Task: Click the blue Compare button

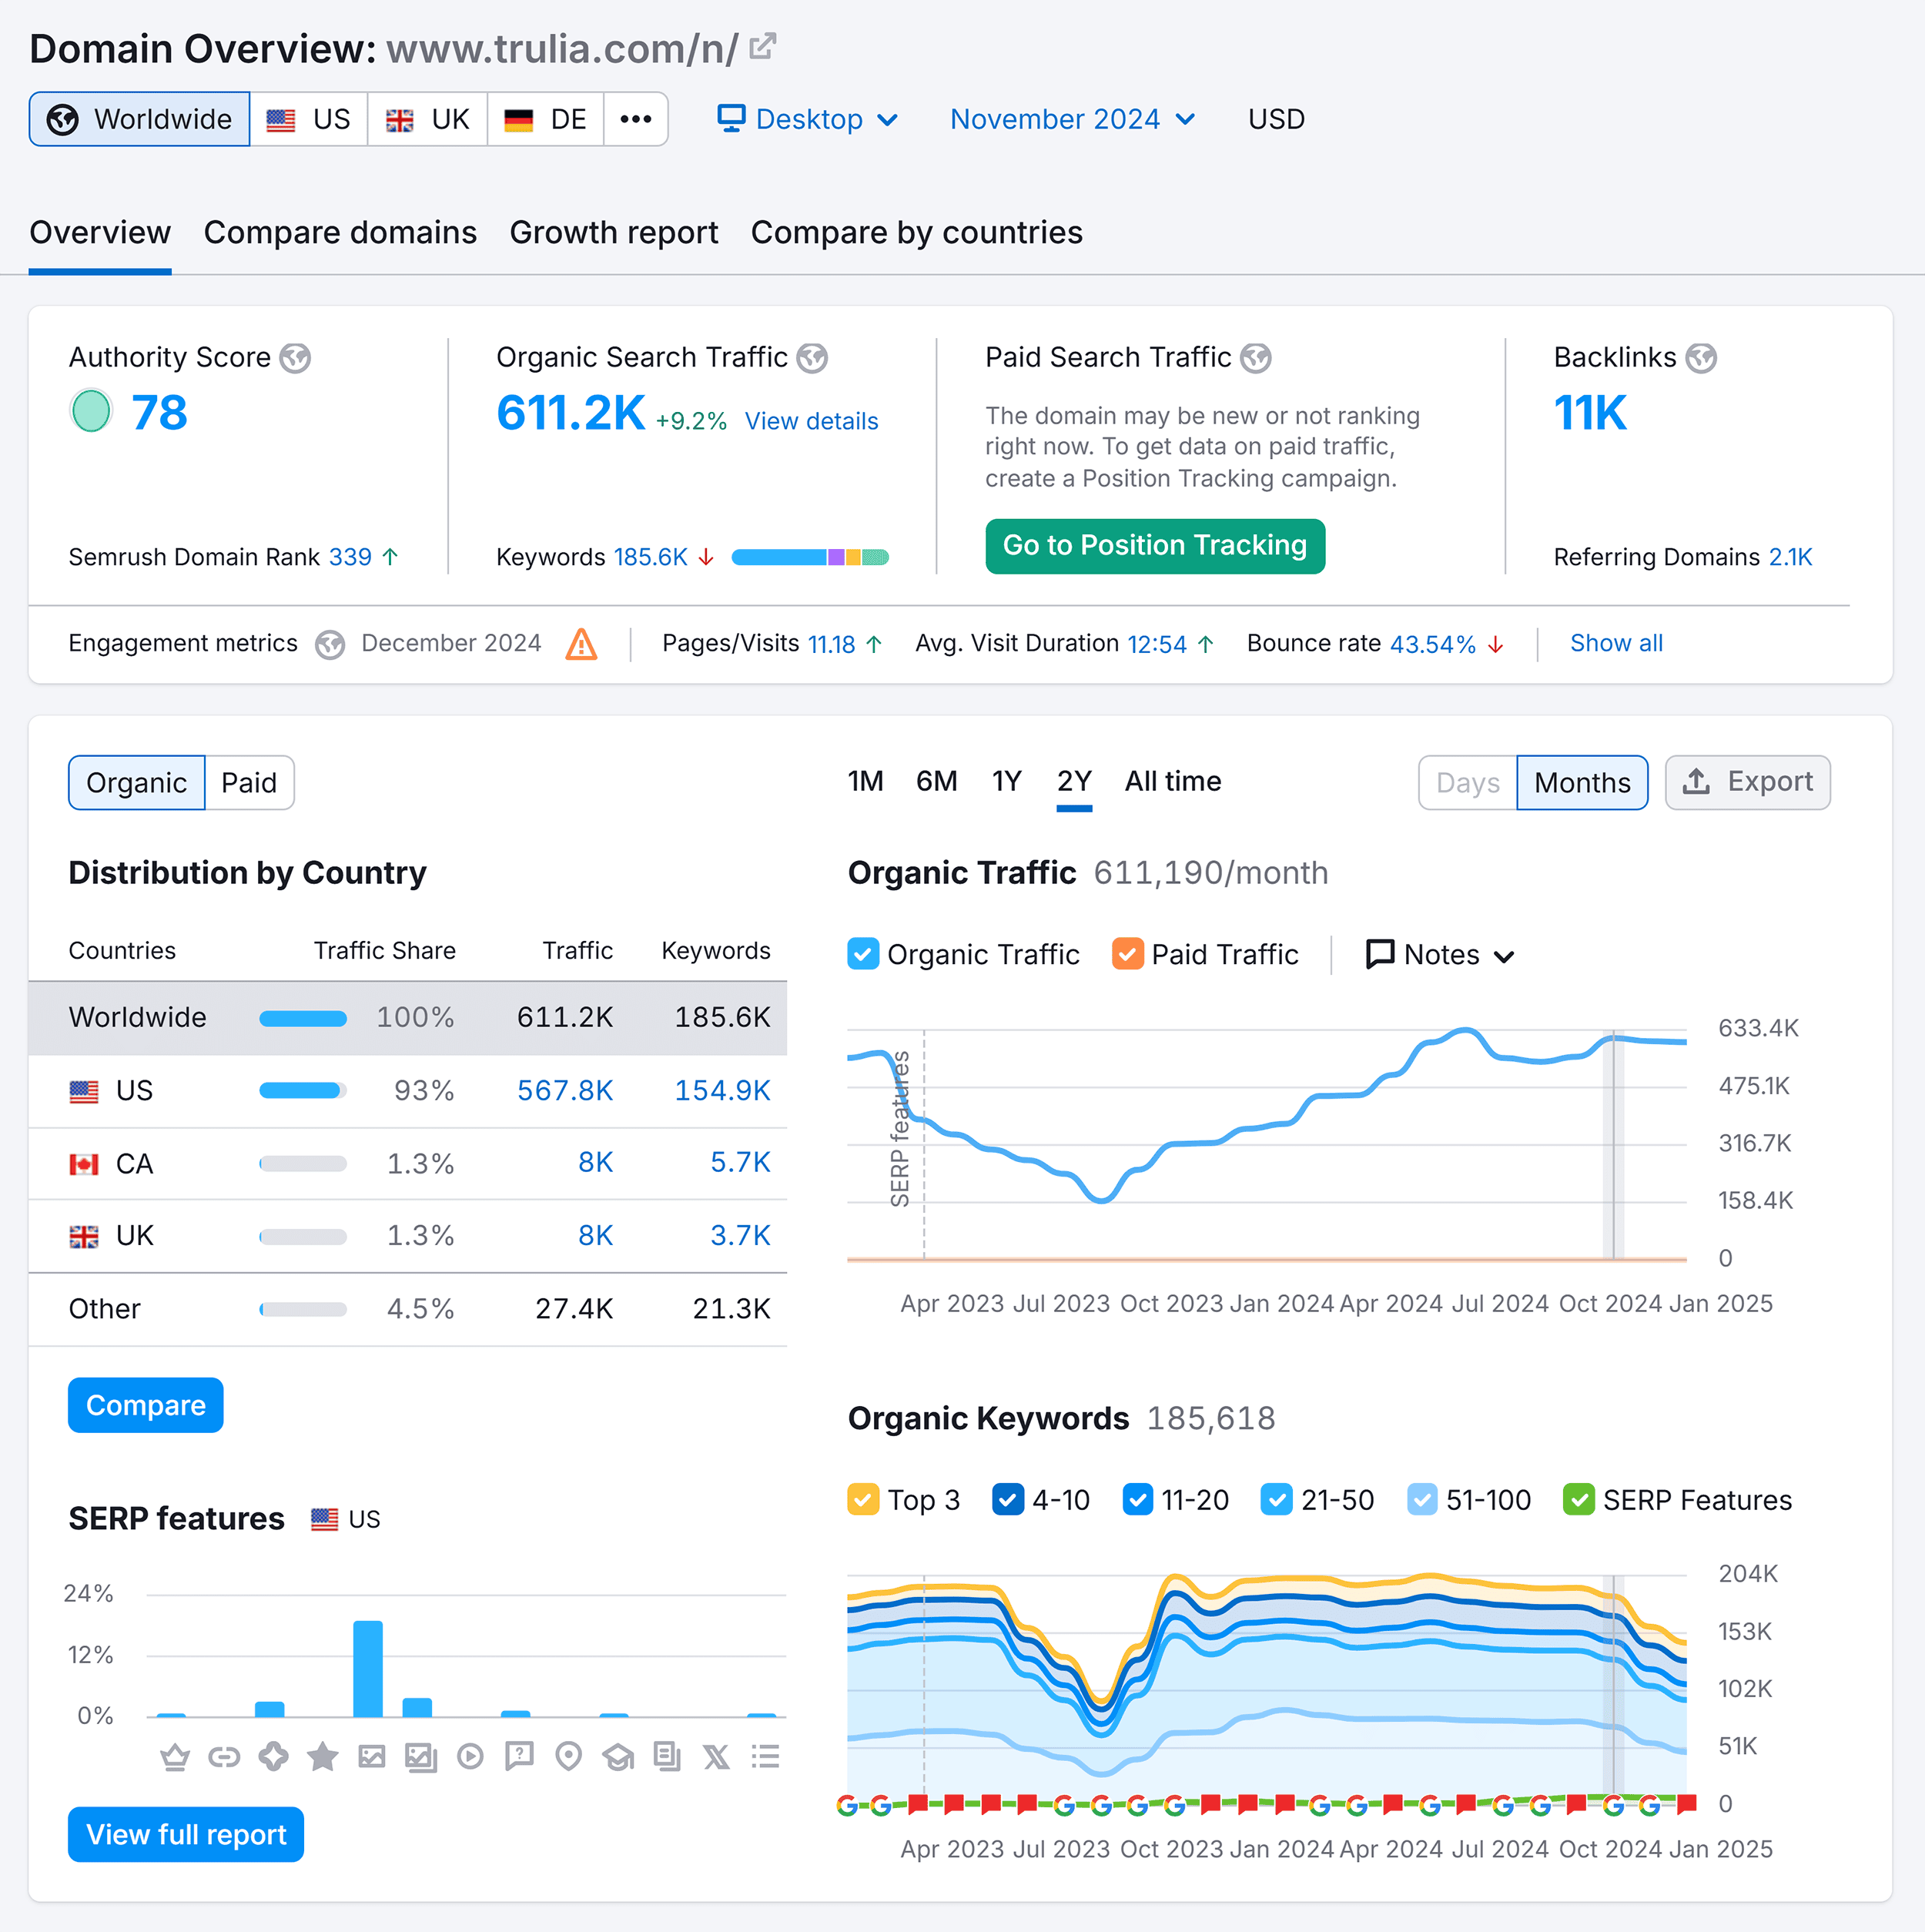Action: click(146, 1405)
